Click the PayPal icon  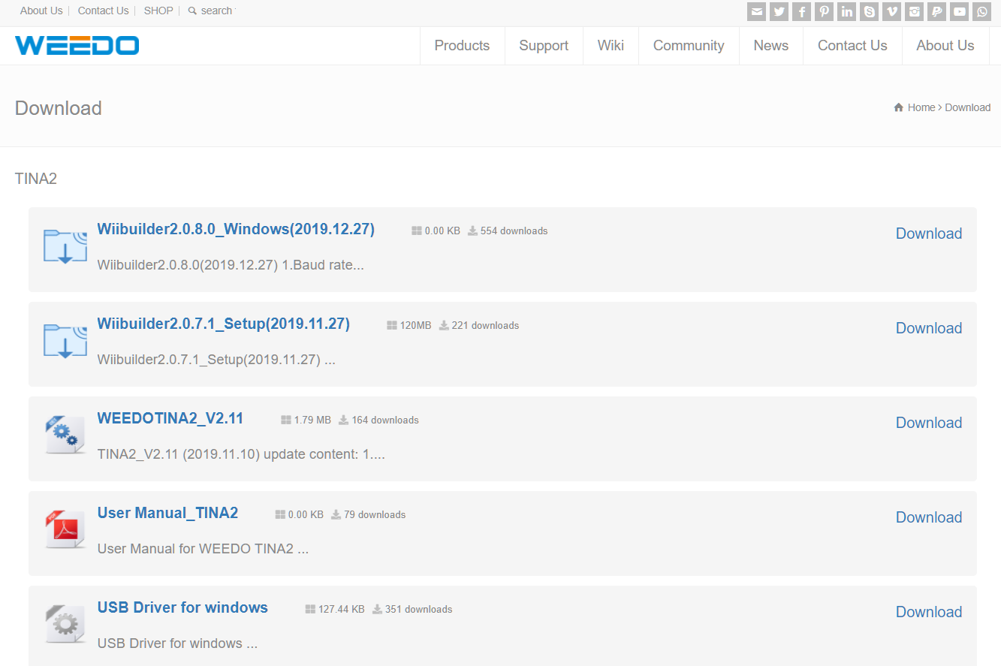pyautogui.click(x=937, y=11)
